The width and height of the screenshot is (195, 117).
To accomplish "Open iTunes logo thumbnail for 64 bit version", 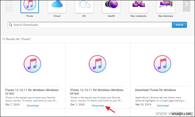I will [x=97, y=64].
